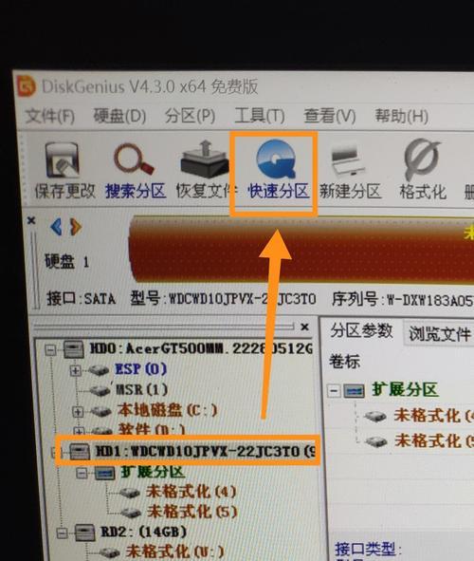Select the Format (格式化) toolbar icon
The width and height of the screenshot is (474, 561).
point(423,170)
